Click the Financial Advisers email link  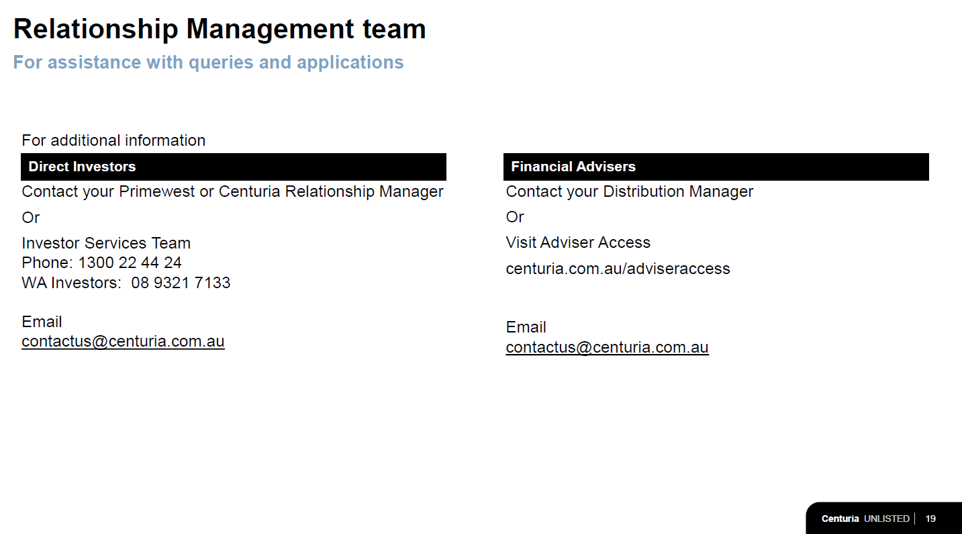[607, 347]
